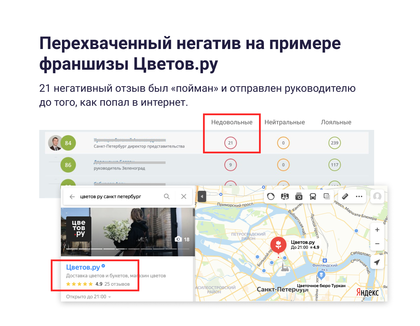The image size is (420, 326).
Task: Click the Цветочное бюро Туркан map label
Action: tap(321, 286)
